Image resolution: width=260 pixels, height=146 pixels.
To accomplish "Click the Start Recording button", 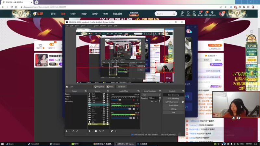I will [x=174, y=98].
